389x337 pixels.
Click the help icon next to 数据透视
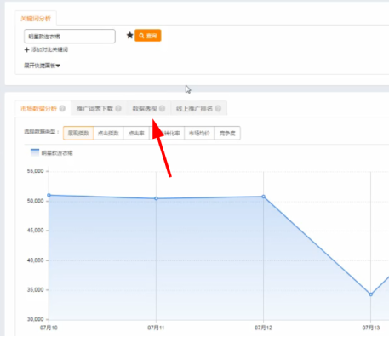pos(162,108)
